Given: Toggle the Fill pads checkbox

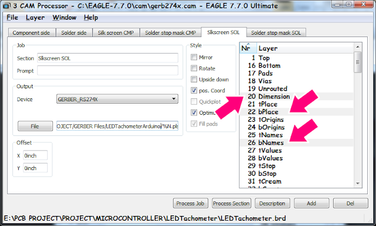Looking at the screenshot, I should [x=194, y=124].
